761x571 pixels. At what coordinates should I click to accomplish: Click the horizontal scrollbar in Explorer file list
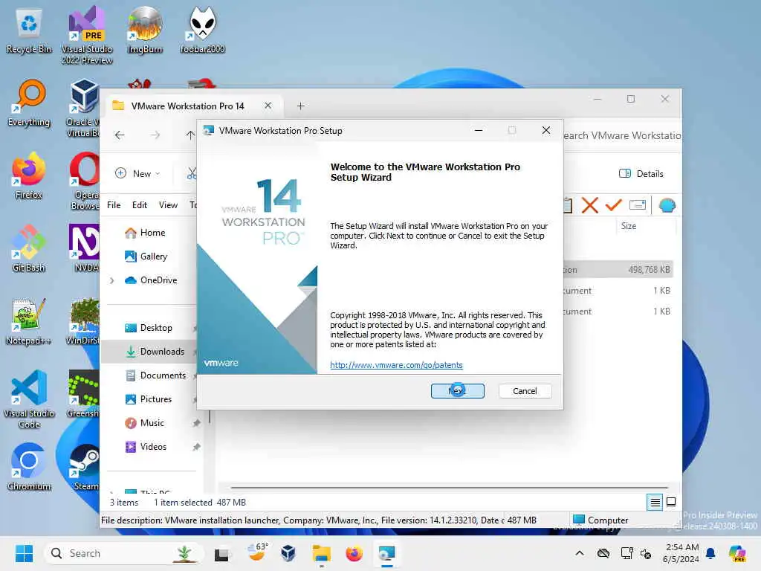click(449, 487)
